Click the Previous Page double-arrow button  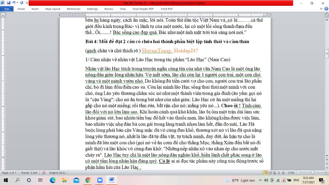pos(327,160)
